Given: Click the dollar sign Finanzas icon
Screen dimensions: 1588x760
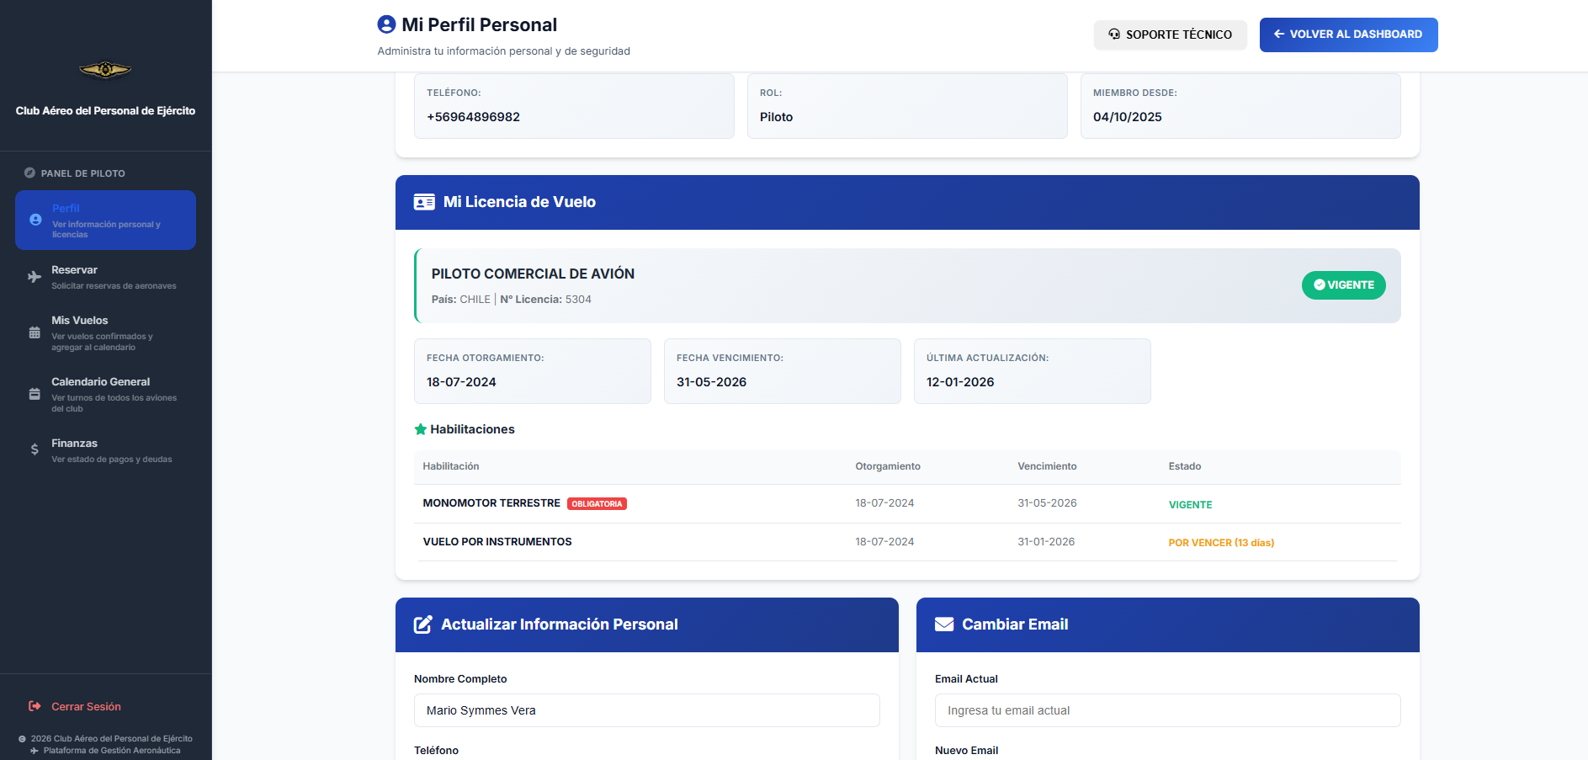Looking at the screenshot, I should 35,449.
